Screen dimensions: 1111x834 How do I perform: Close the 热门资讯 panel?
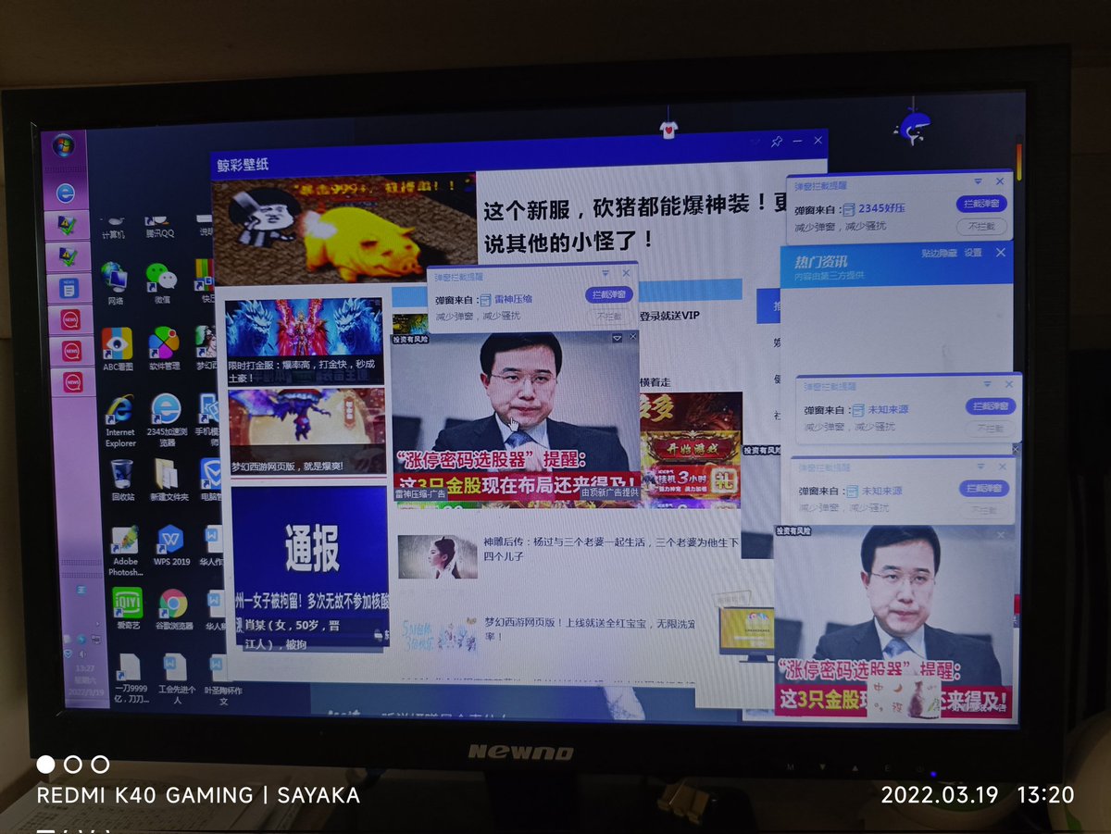click(x=1000, y=253)
